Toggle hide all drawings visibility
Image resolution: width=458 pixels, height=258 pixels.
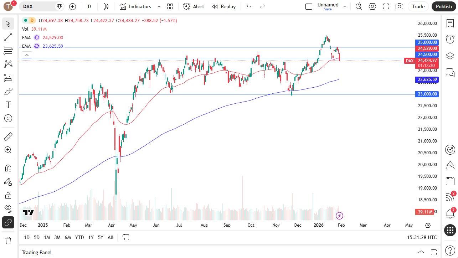8,208
